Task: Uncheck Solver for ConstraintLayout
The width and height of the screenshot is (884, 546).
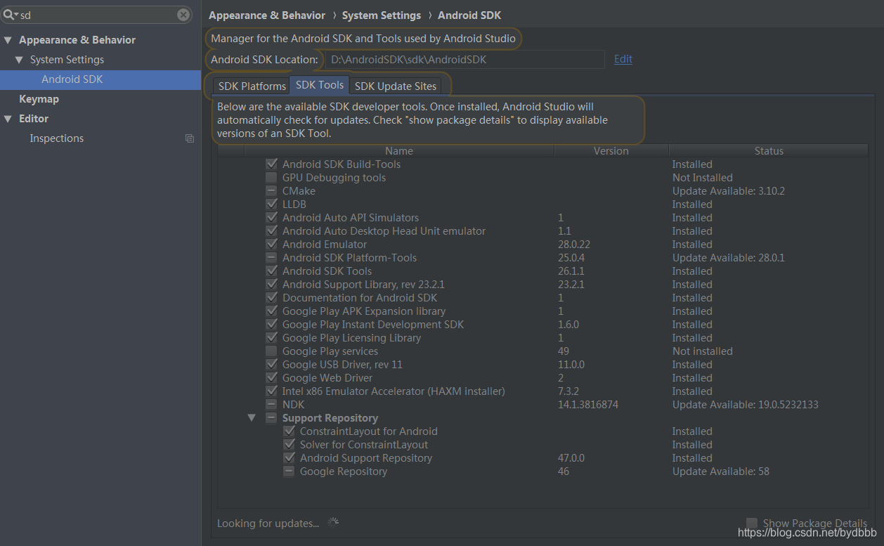Action: tap(289, 445)
